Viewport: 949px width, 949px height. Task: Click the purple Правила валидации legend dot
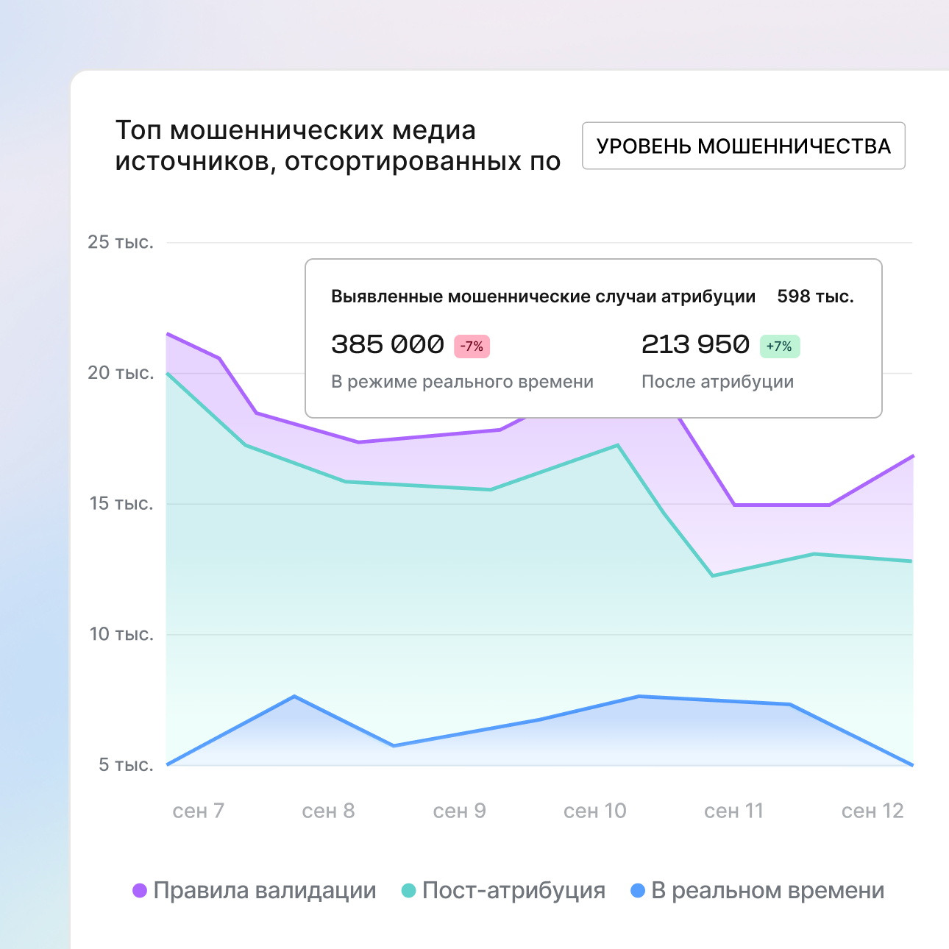coord(140,891)
